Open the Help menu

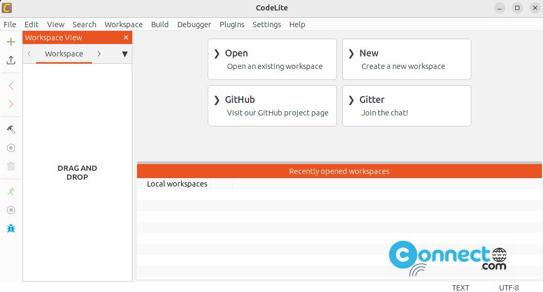pyautogui.click(x=297, y=25)
